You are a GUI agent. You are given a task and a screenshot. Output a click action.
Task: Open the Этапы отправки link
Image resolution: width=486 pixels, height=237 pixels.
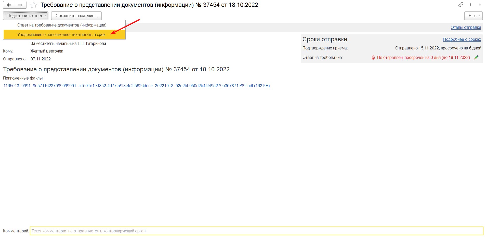466,27
